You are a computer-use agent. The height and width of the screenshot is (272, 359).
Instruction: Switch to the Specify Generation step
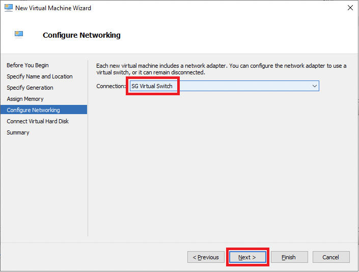click(x=30, y=88)
